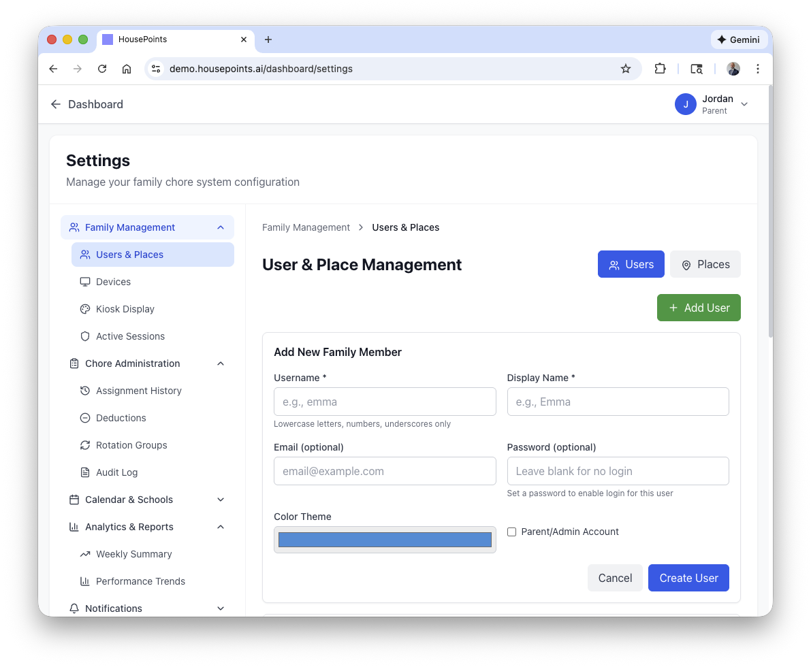Open Performance Trends chart icon

tap(85, 581)
